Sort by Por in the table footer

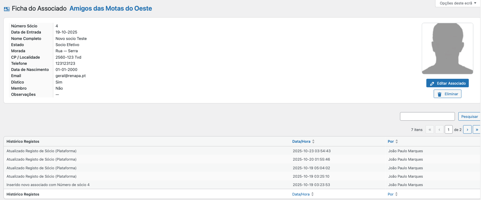tap(390, 194)
